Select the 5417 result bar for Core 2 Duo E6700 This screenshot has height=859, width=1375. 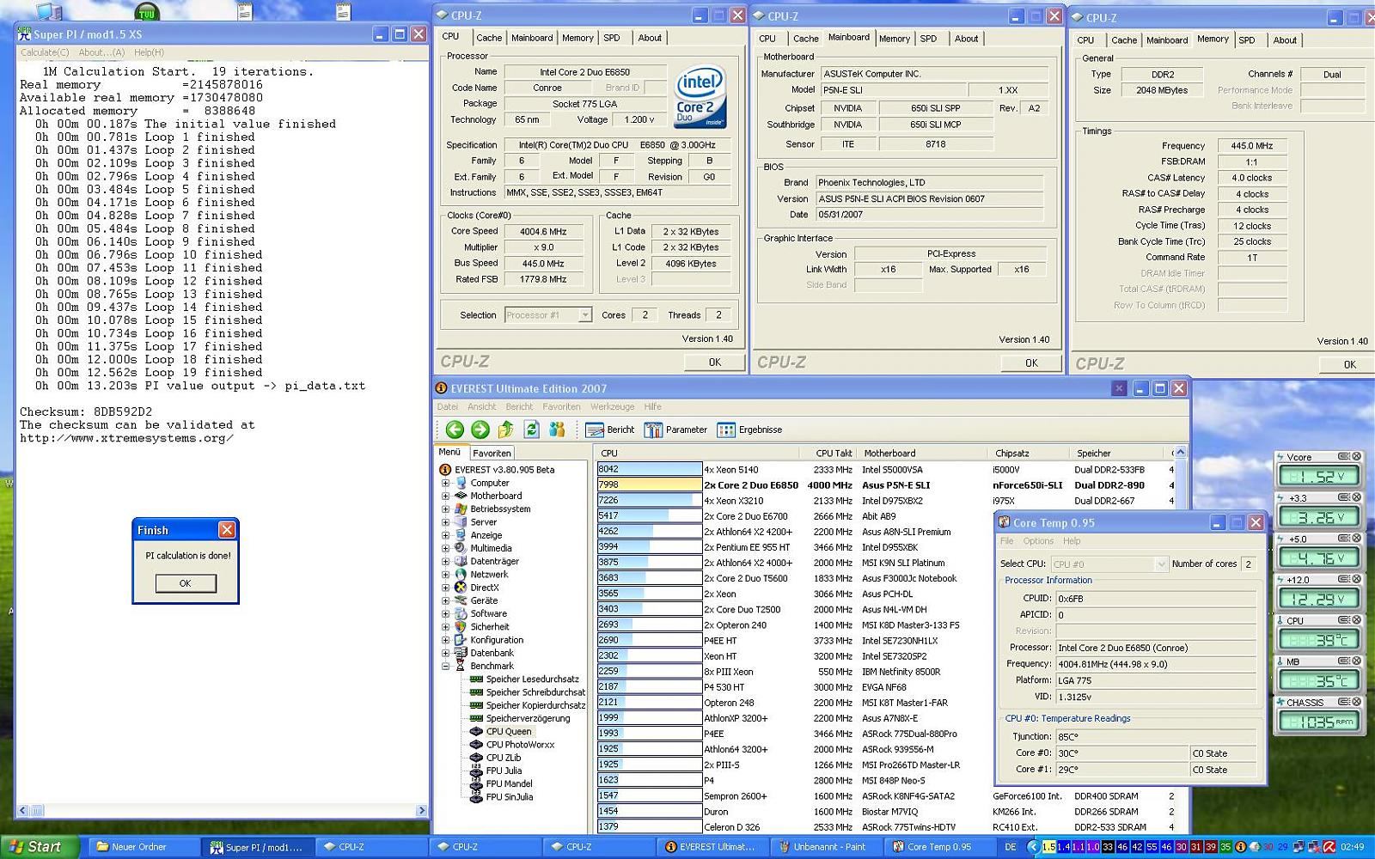(649, 515)
